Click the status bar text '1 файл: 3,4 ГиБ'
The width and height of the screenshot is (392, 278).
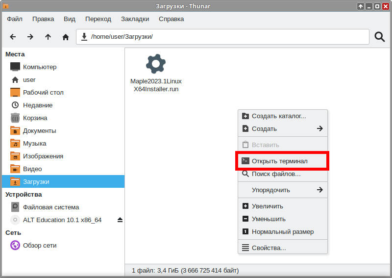click(155, 271)
